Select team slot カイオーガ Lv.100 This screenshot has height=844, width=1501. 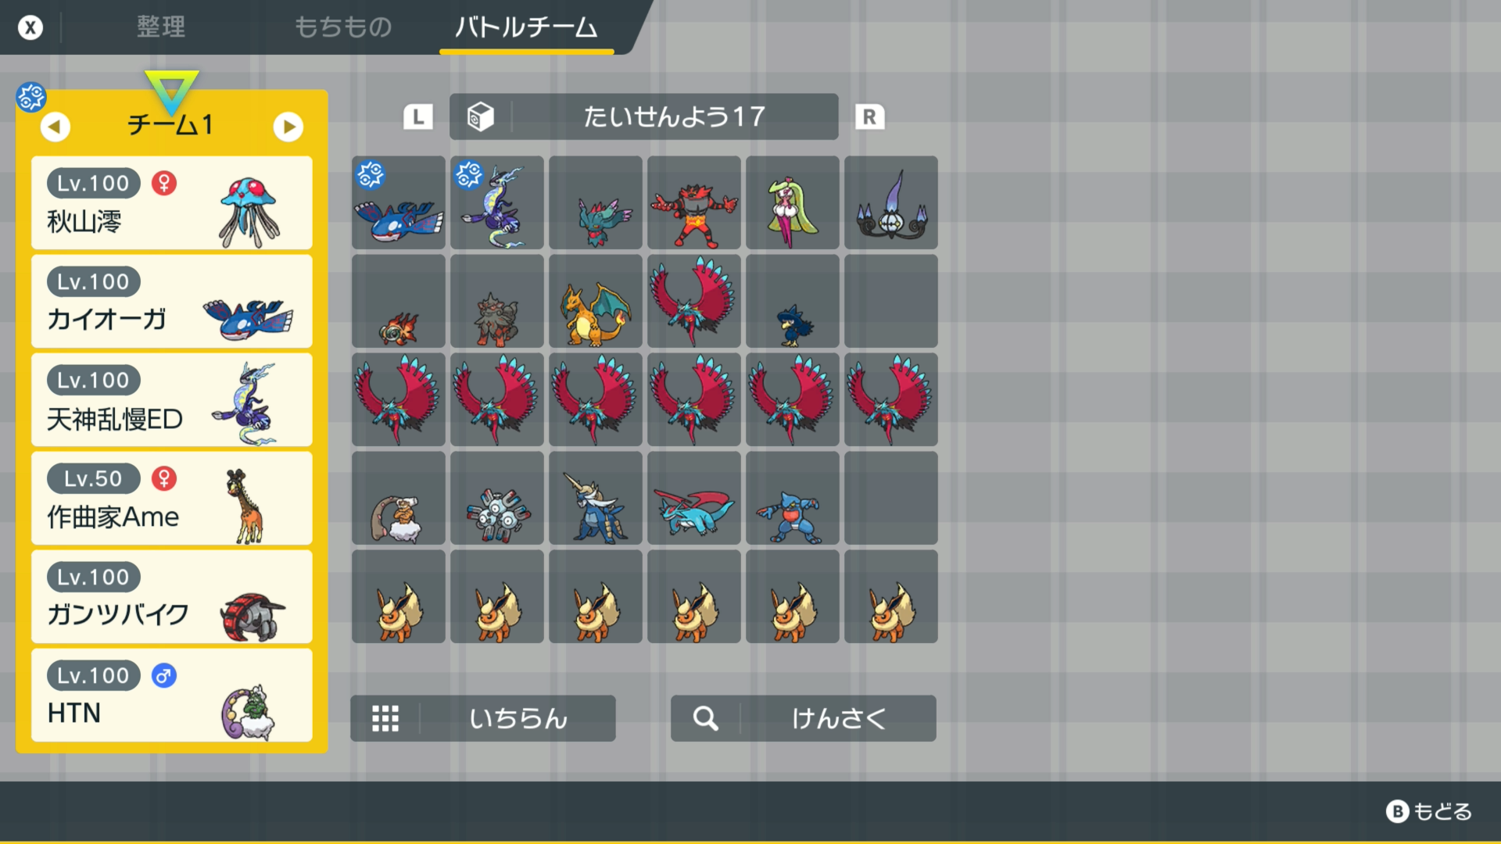[172, 301]
